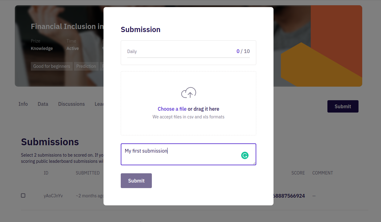This screenshot has width=381, height=222.
Task: Click the dark Submit button on the page
Action: [342, 106]
